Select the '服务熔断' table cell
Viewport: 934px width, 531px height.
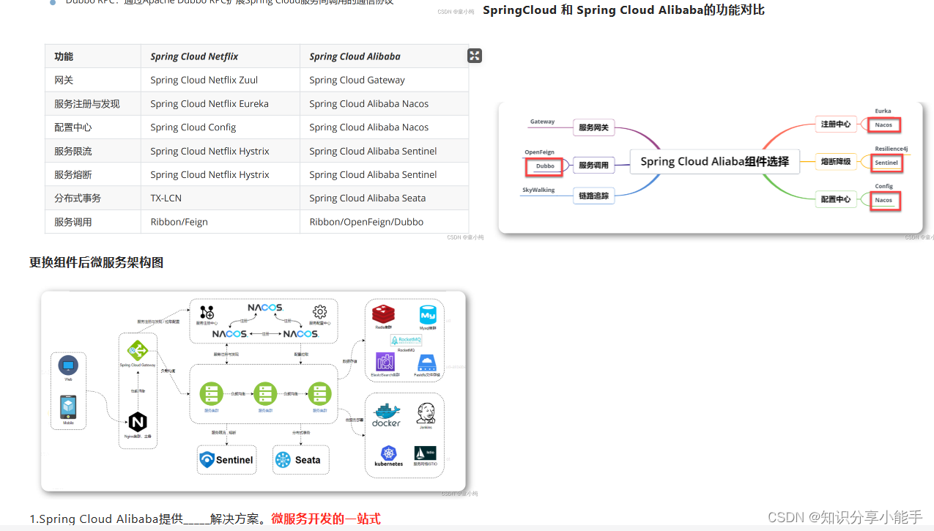pyautogui.click(x=93, y=174)
